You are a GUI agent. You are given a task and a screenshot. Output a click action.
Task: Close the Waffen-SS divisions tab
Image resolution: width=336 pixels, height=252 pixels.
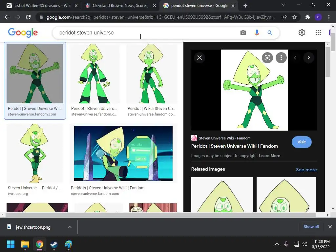76,6
